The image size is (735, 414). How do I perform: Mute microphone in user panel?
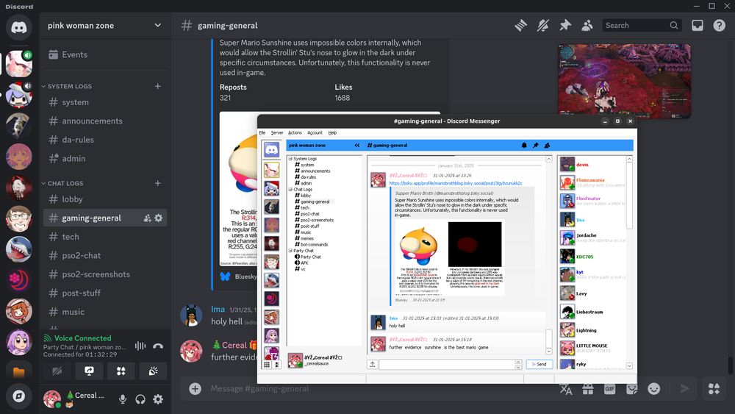(122, 399)
